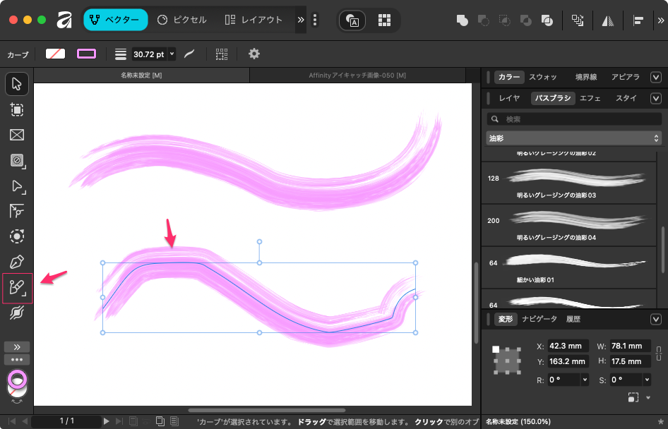
Task: Click the pink stroke color swatch
Action: pos(86,54)
